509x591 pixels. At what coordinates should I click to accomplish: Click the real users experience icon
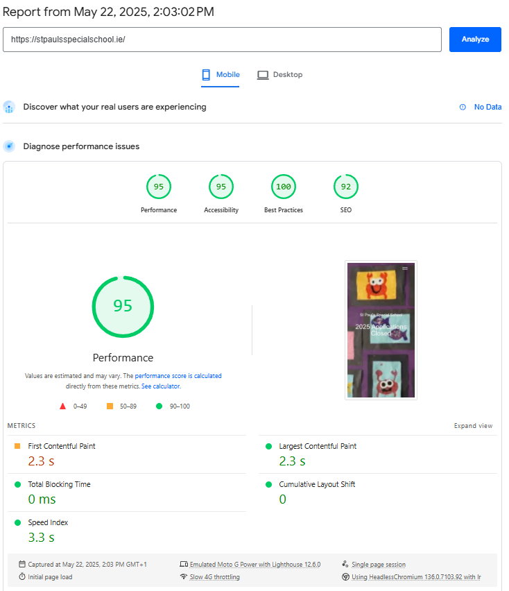click(x=9, y=108)
